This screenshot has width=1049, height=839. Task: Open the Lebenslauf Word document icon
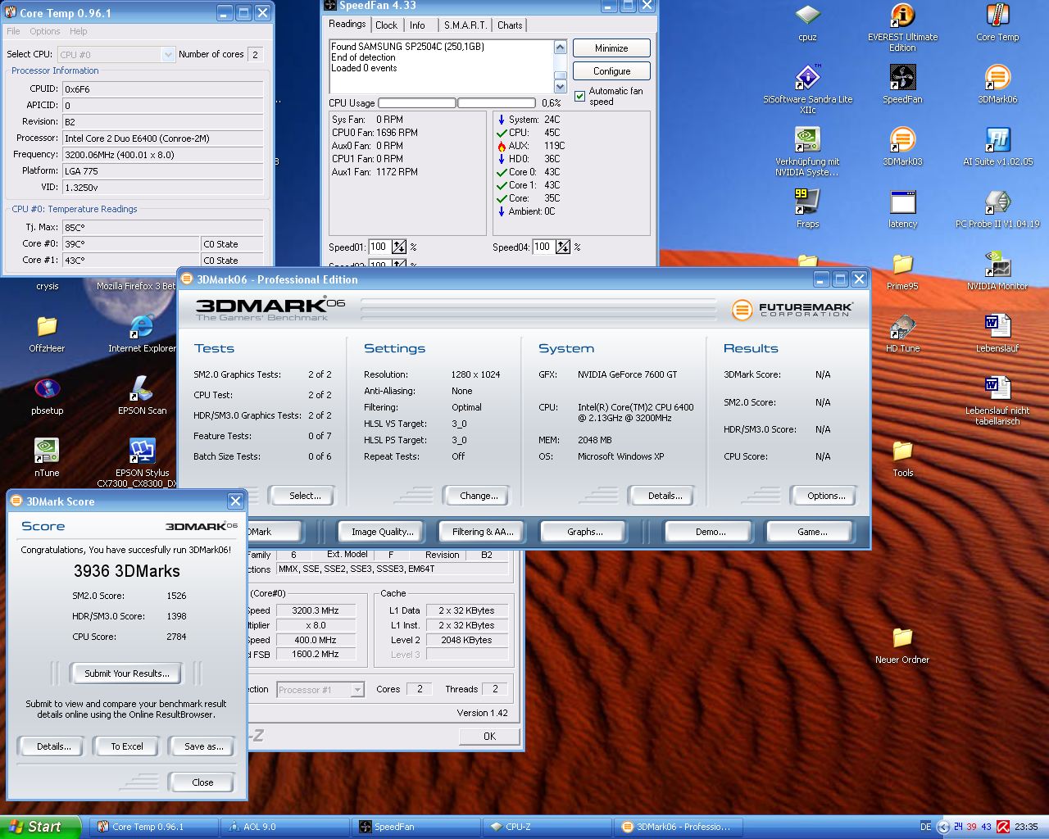point(997,333)
